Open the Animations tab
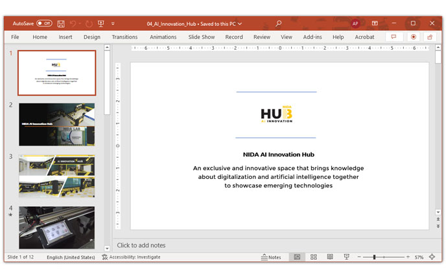Image resolution: width=446 pixels, height=274 pixels. pyautogui.click(x=163, y=37)
